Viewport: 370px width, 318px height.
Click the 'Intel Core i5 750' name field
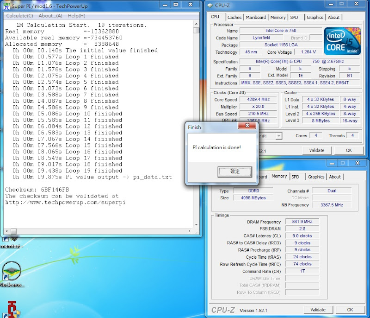(281, 31)
